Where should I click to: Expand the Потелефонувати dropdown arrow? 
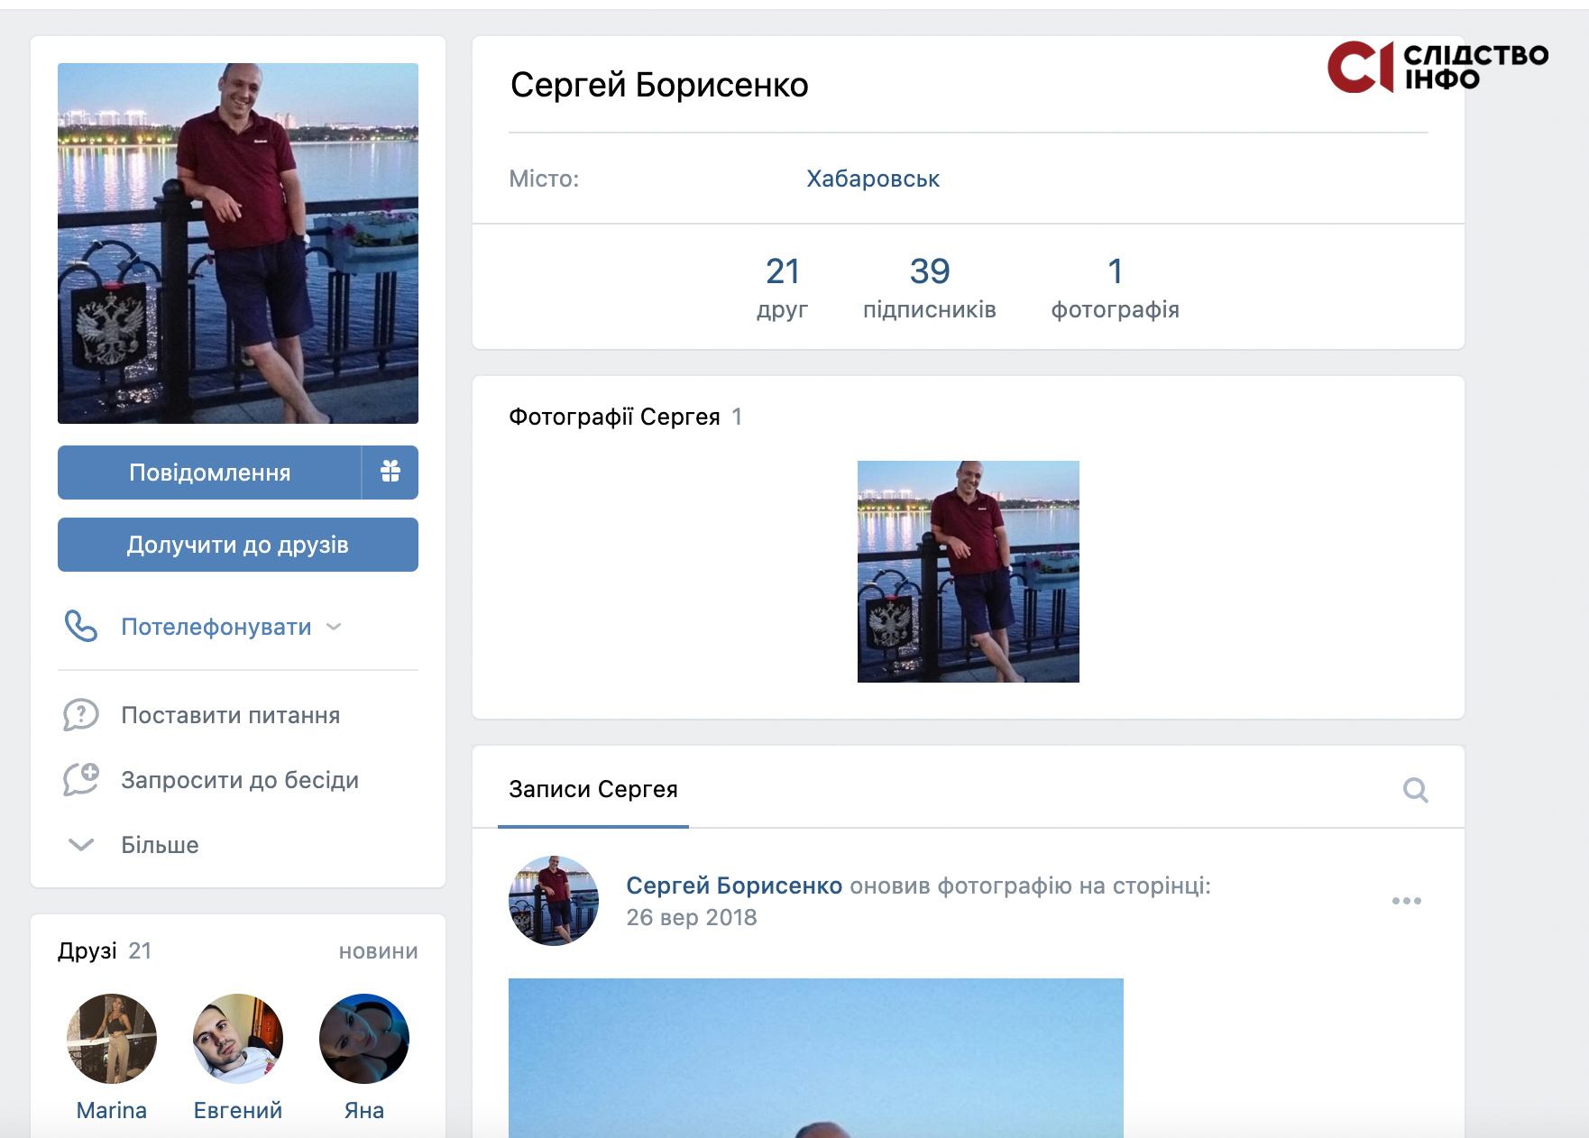[334, 627]
